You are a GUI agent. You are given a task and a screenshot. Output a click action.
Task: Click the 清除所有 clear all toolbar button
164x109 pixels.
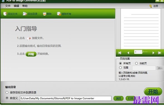pos(64,14)
